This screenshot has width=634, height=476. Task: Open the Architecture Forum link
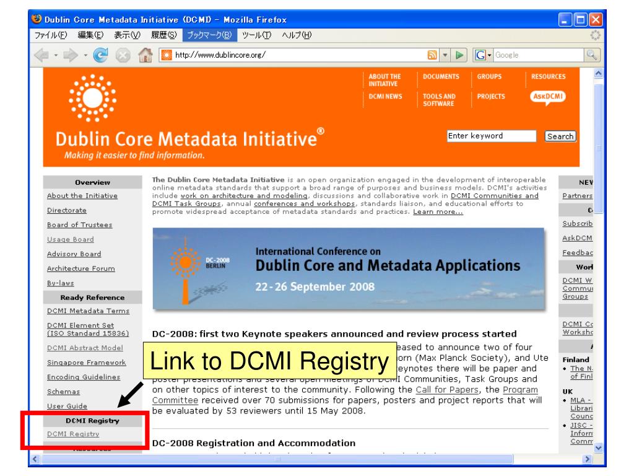[x=81, y=269]
